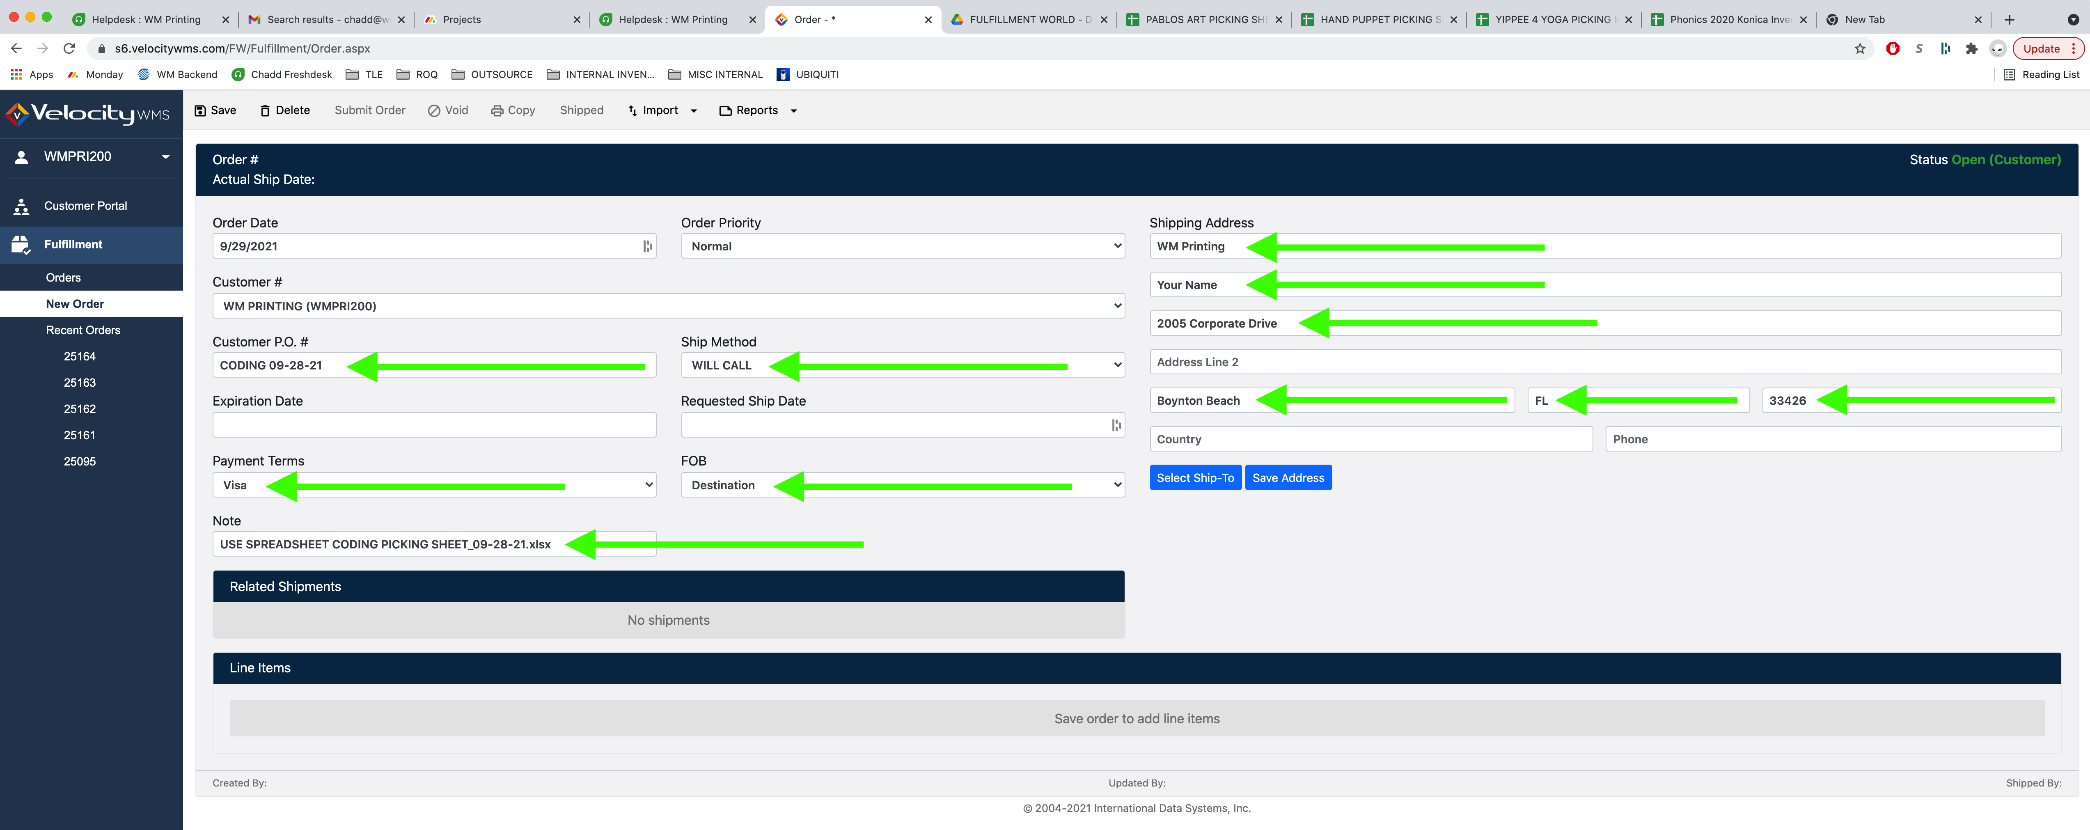This screenshot has height=830, width=2090.
Task: Open the Requested Ship Date calendar icon
Action: coord(1116,425)
